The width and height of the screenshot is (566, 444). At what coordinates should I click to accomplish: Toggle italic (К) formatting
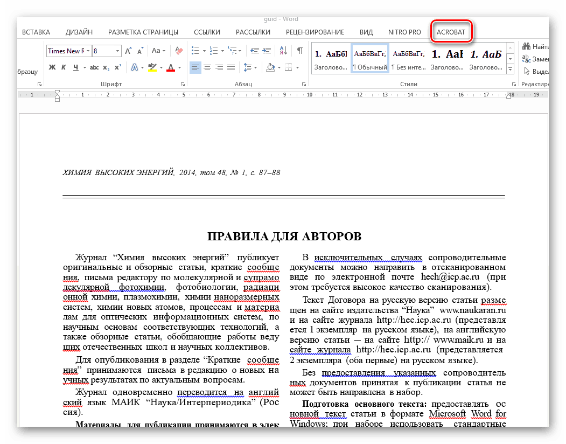pos(64,67)
